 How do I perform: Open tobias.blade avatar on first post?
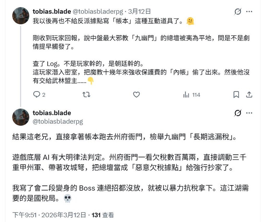(x=21, y=16)
